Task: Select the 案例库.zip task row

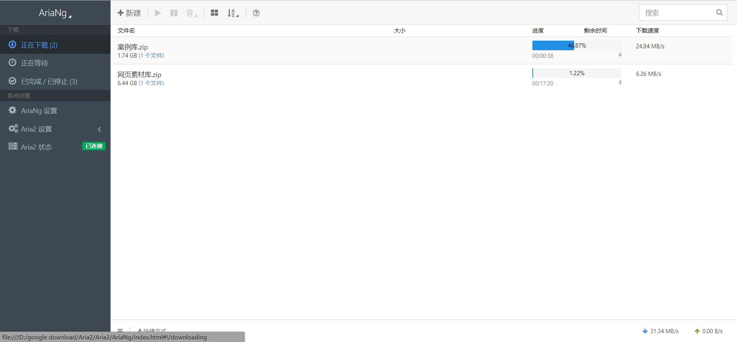Action: click(x=421, y=51)
